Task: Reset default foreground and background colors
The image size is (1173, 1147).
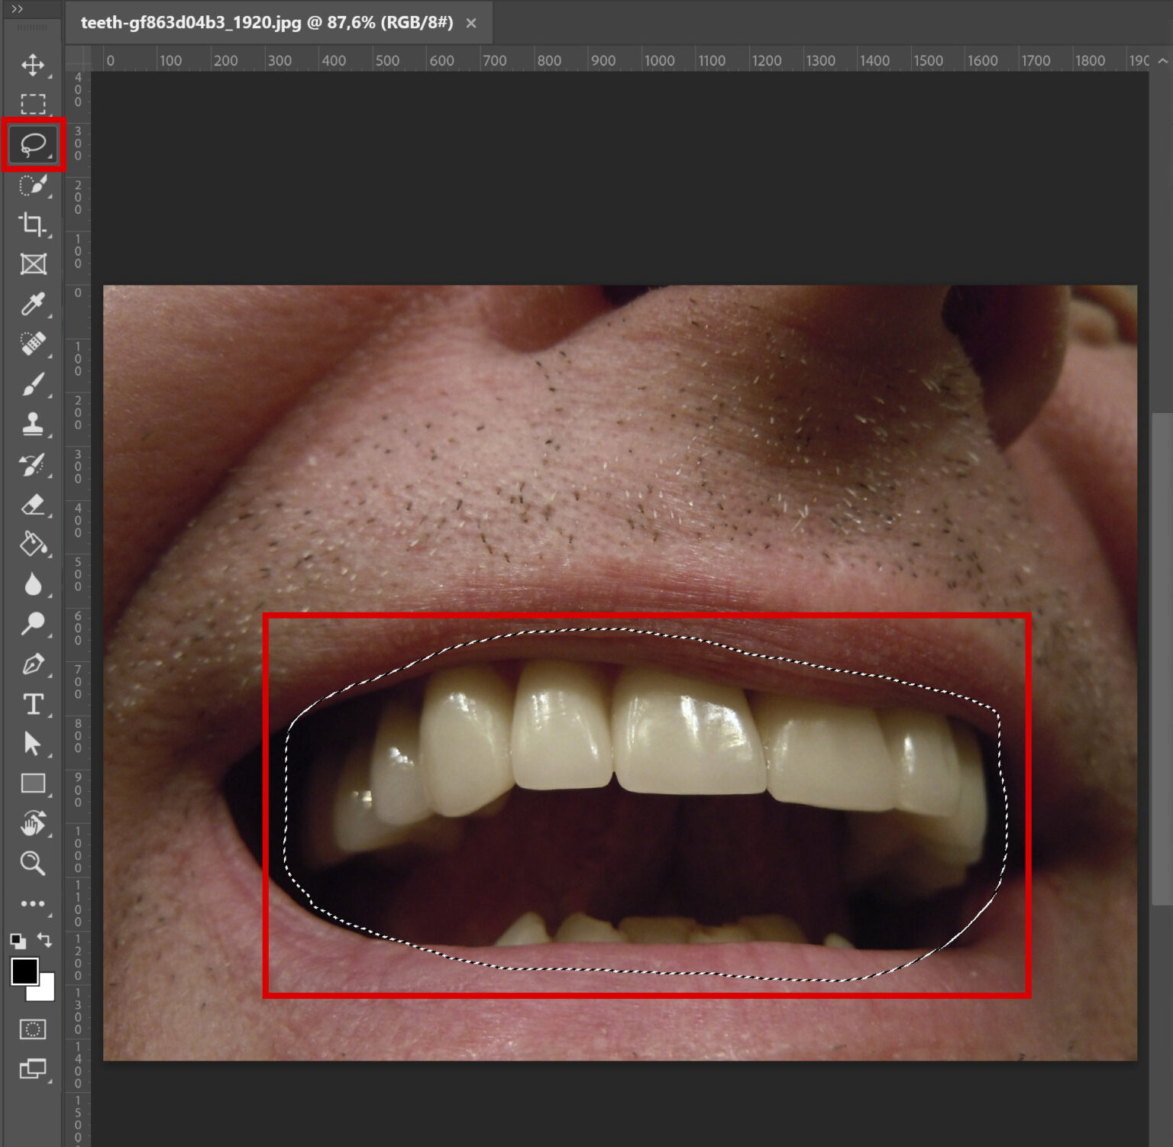Action: point(18,941)
